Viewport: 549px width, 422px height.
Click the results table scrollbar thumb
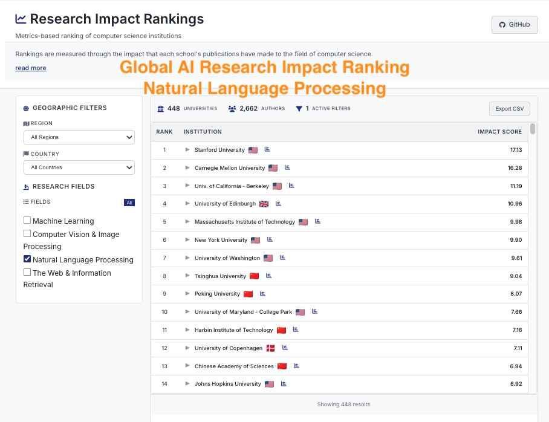coord(533,129)
